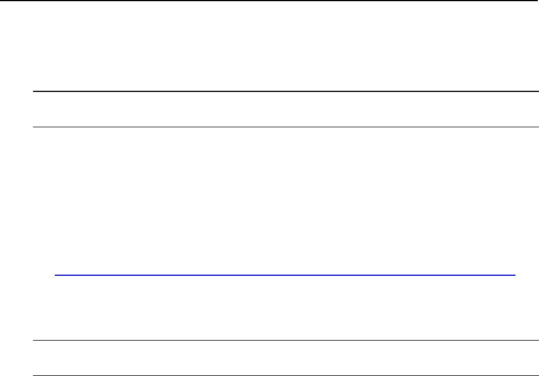
Task: Select the right end of blue line
Action: [515, 275]
